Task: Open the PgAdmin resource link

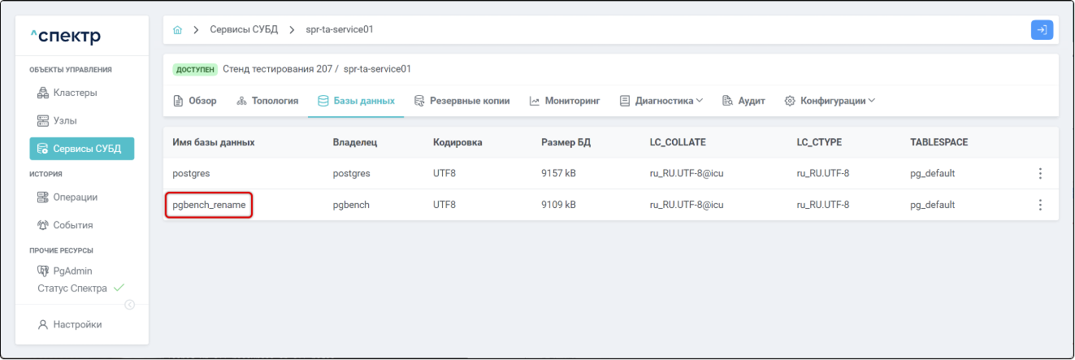Action: point(72,271)
